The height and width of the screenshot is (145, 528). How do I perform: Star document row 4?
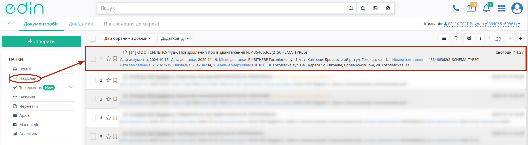(108, 118)
